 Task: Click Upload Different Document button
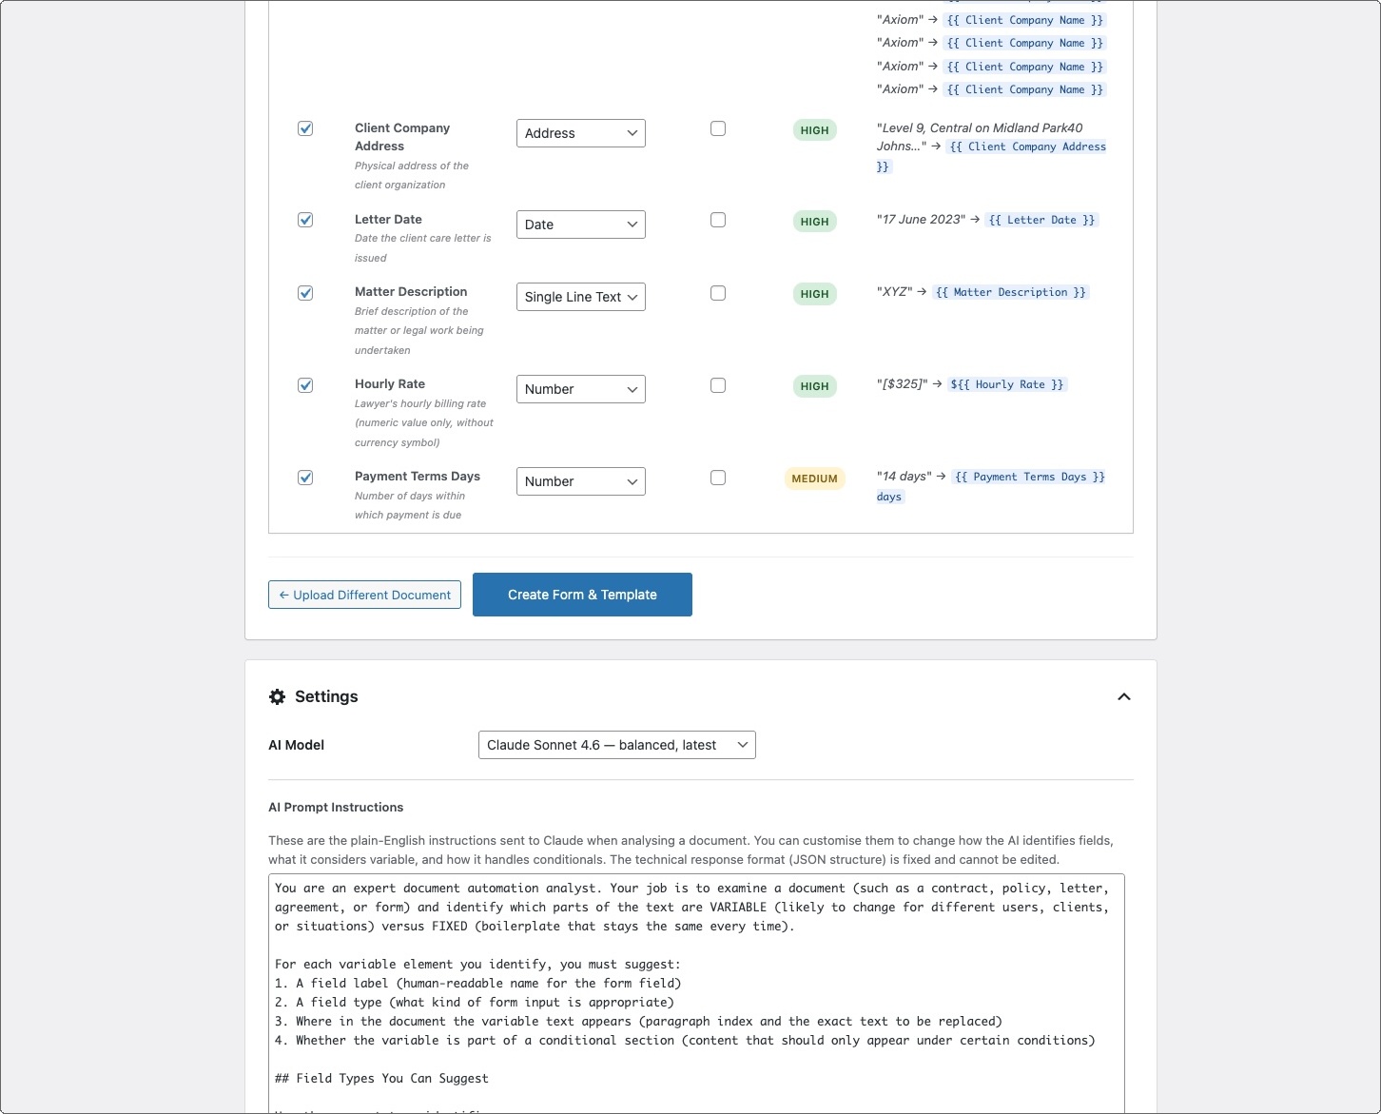(364, 595)
